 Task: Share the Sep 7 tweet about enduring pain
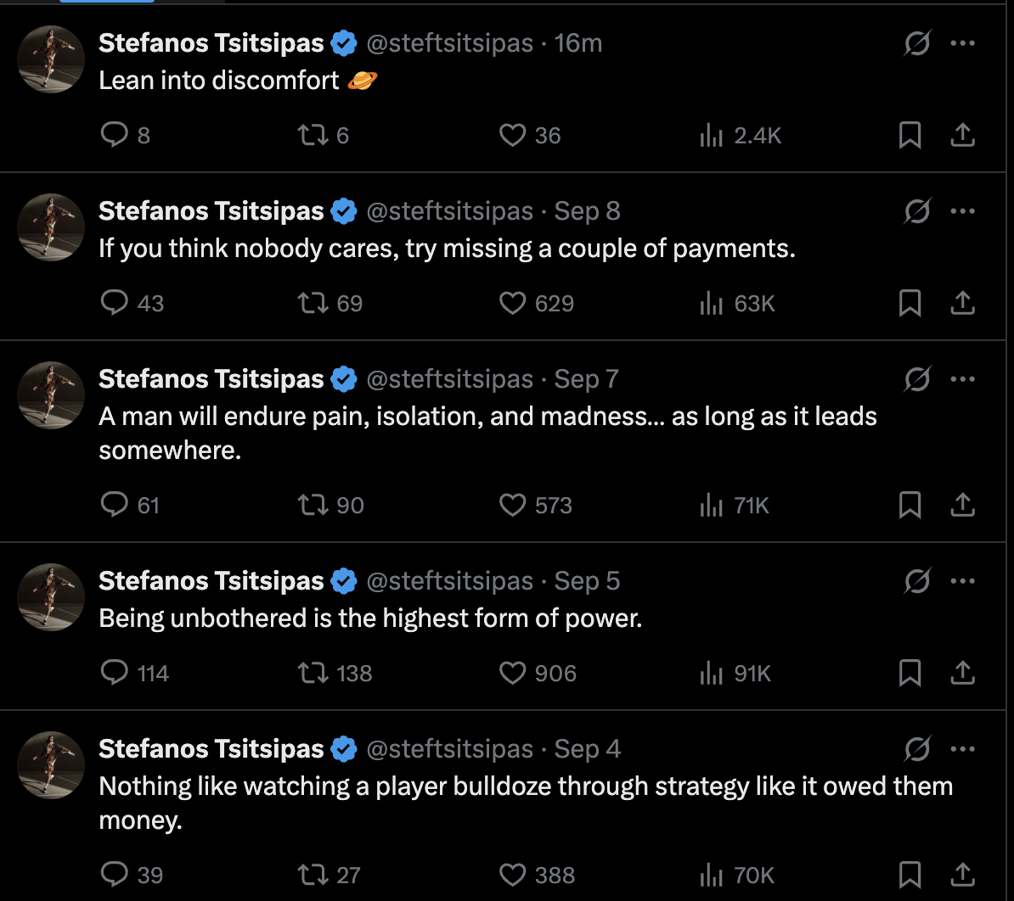click(x=961, y=506)
